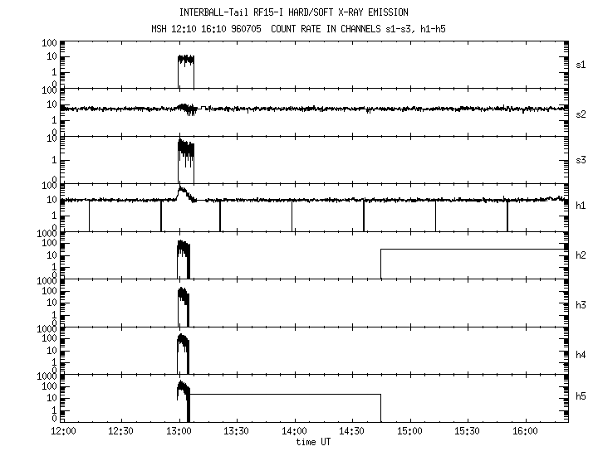Select the h2 channel label
Screen dimensions: 598x456
581,255
